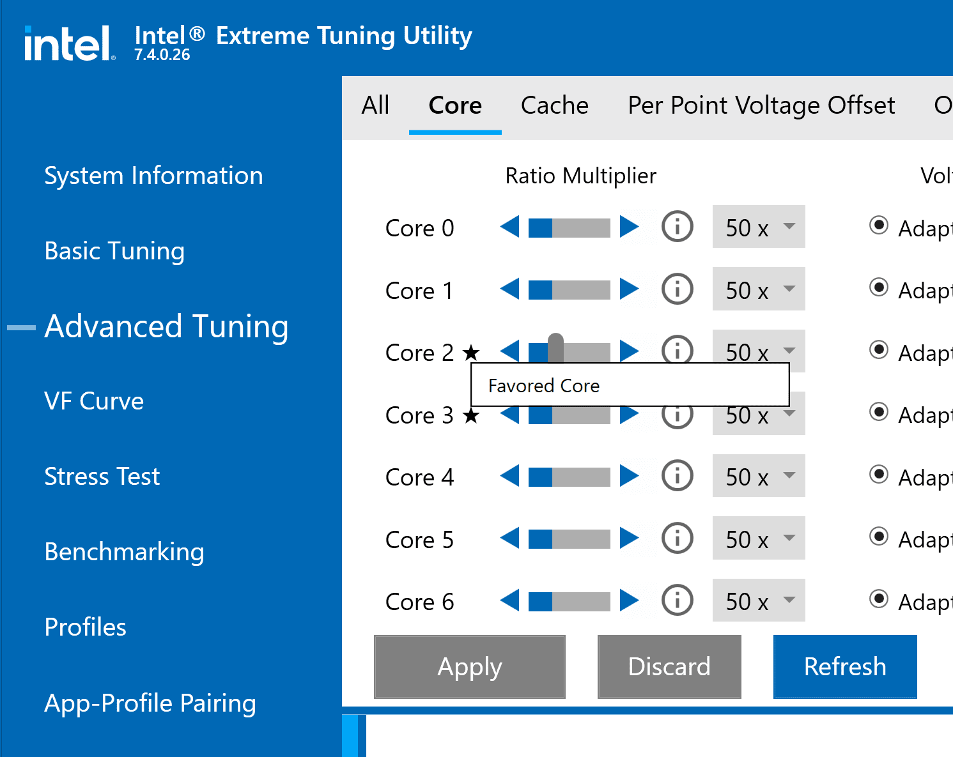Open Profiles in sidebar
The image size is (953, 757).
tap(85, 627)
